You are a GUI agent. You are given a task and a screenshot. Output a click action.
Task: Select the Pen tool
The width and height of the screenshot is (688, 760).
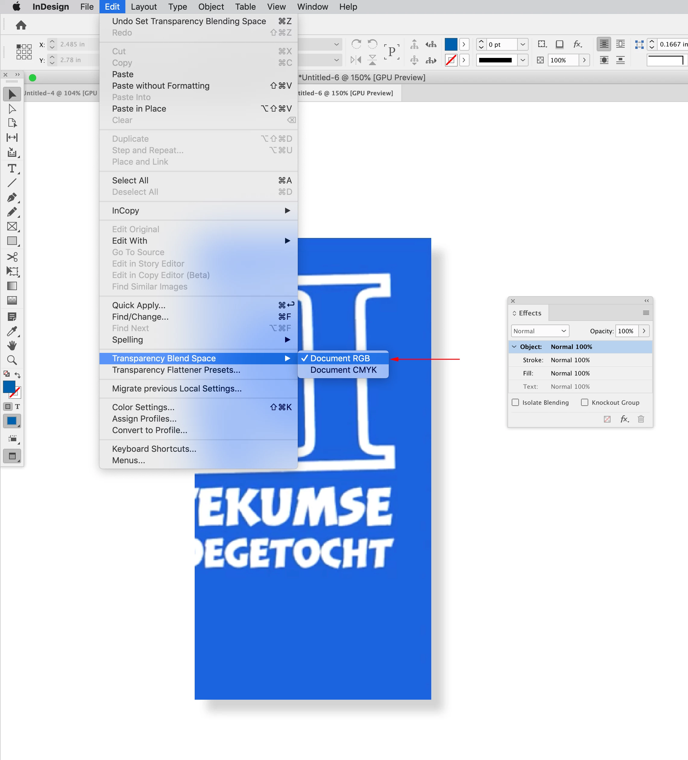pos(12,197)
